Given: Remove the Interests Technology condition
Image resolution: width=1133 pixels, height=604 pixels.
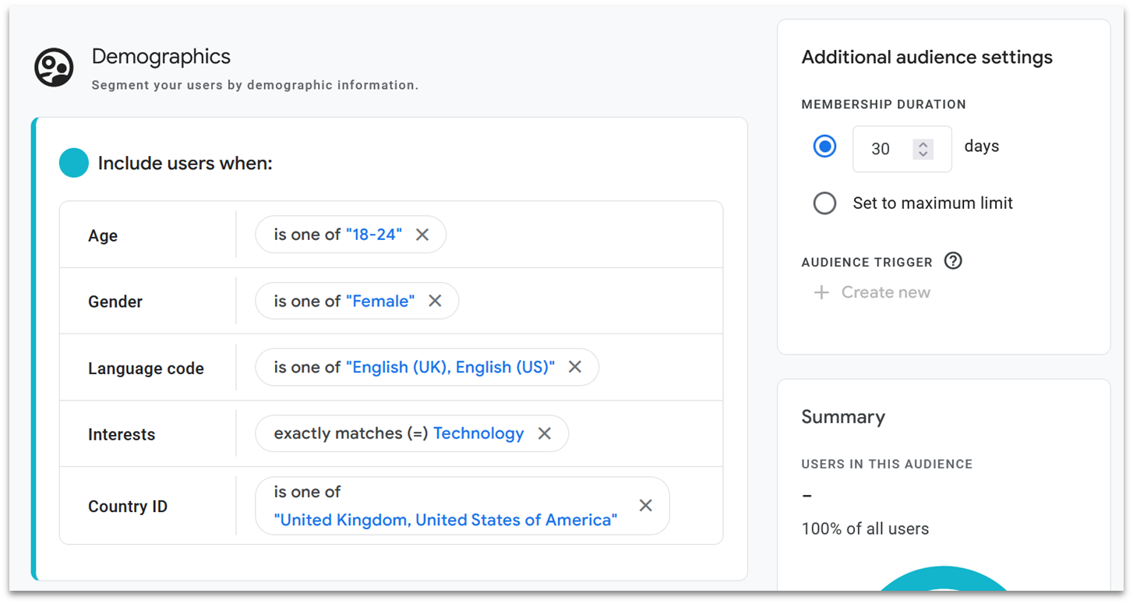Looking at the screenshot, I should [x=545, y=433].
